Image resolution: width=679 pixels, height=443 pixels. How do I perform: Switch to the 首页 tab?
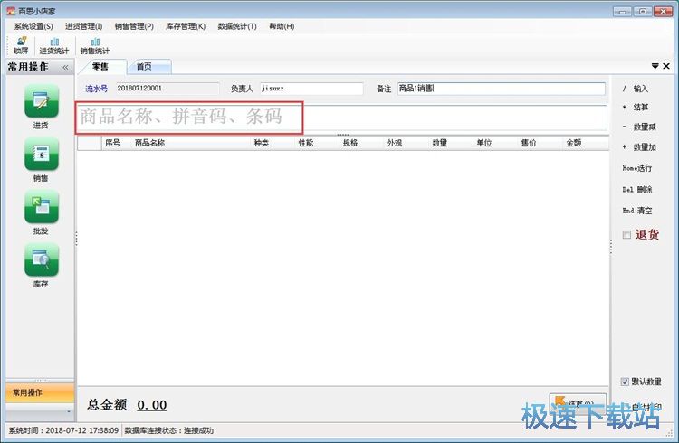pyautogui.click(x=149, y=67)
